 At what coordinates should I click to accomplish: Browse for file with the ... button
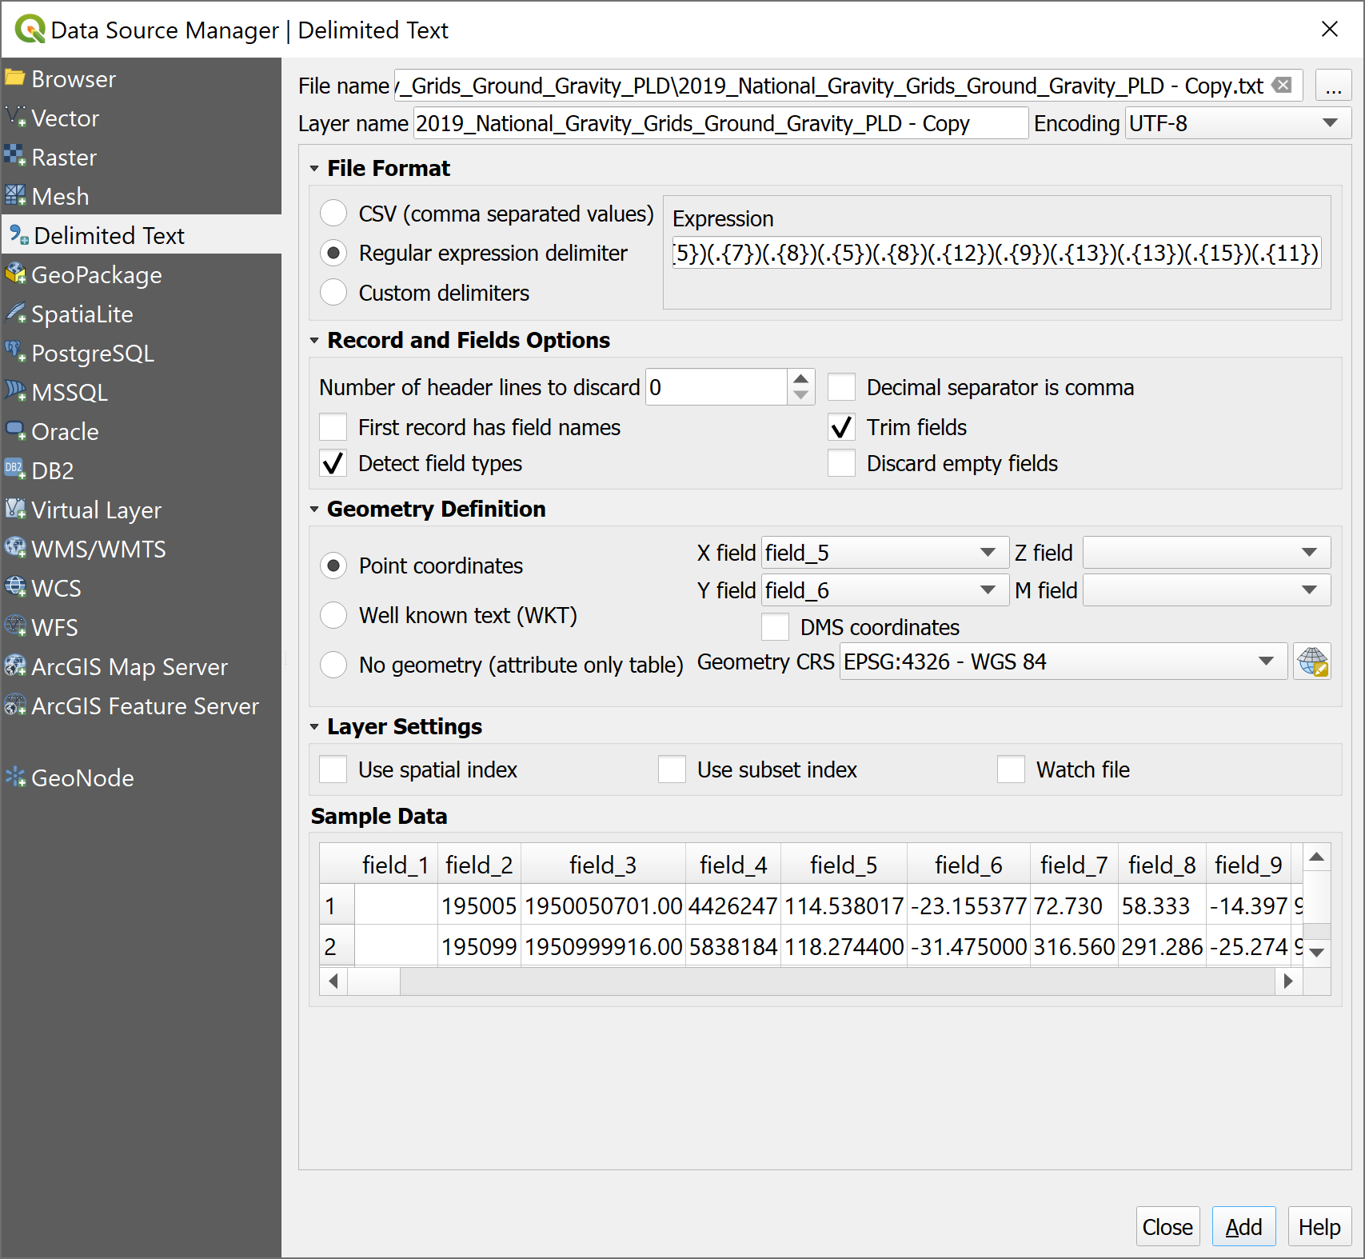(x=1333, y=86)
